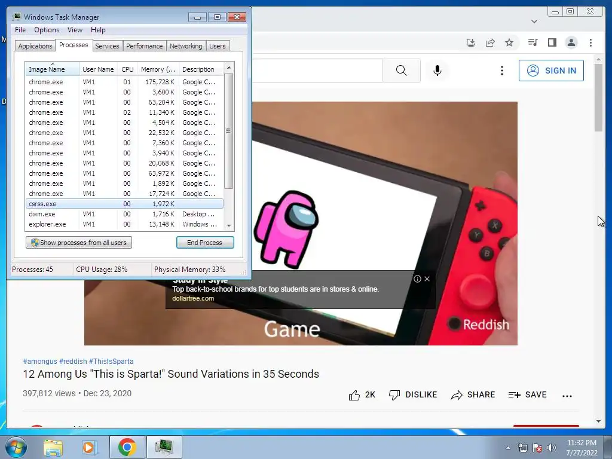Click page scrollbar down arrow
The height and width of the screenshot is (459, 612).
[598, 421]
